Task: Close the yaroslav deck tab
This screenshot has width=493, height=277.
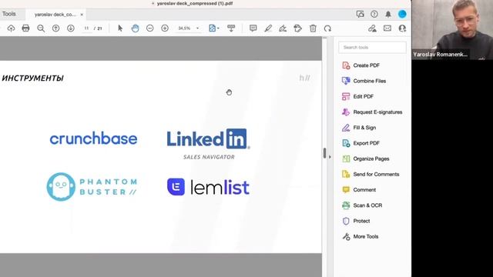Action: (x=82, y=15)
